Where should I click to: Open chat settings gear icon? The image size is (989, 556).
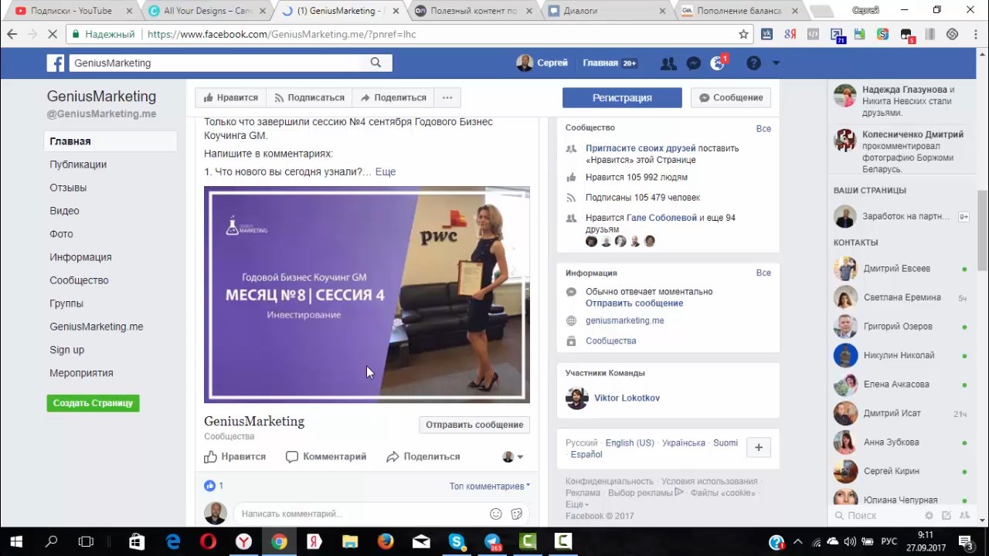point(930,515)
